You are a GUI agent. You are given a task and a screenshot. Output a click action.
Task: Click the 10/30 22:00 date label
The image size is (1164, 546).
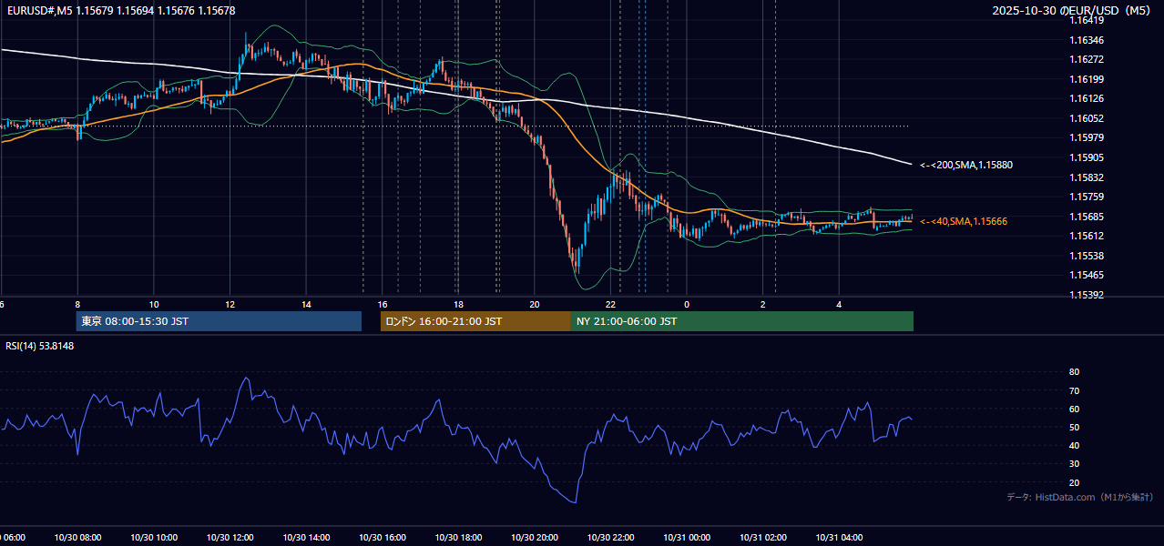(610, 538)
